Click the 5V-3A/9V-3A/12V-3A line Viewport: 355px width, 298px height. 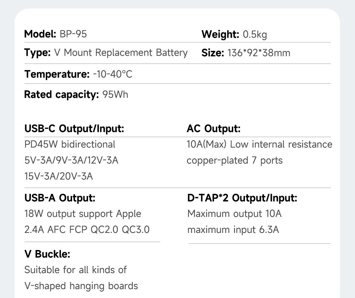point(71,160)
